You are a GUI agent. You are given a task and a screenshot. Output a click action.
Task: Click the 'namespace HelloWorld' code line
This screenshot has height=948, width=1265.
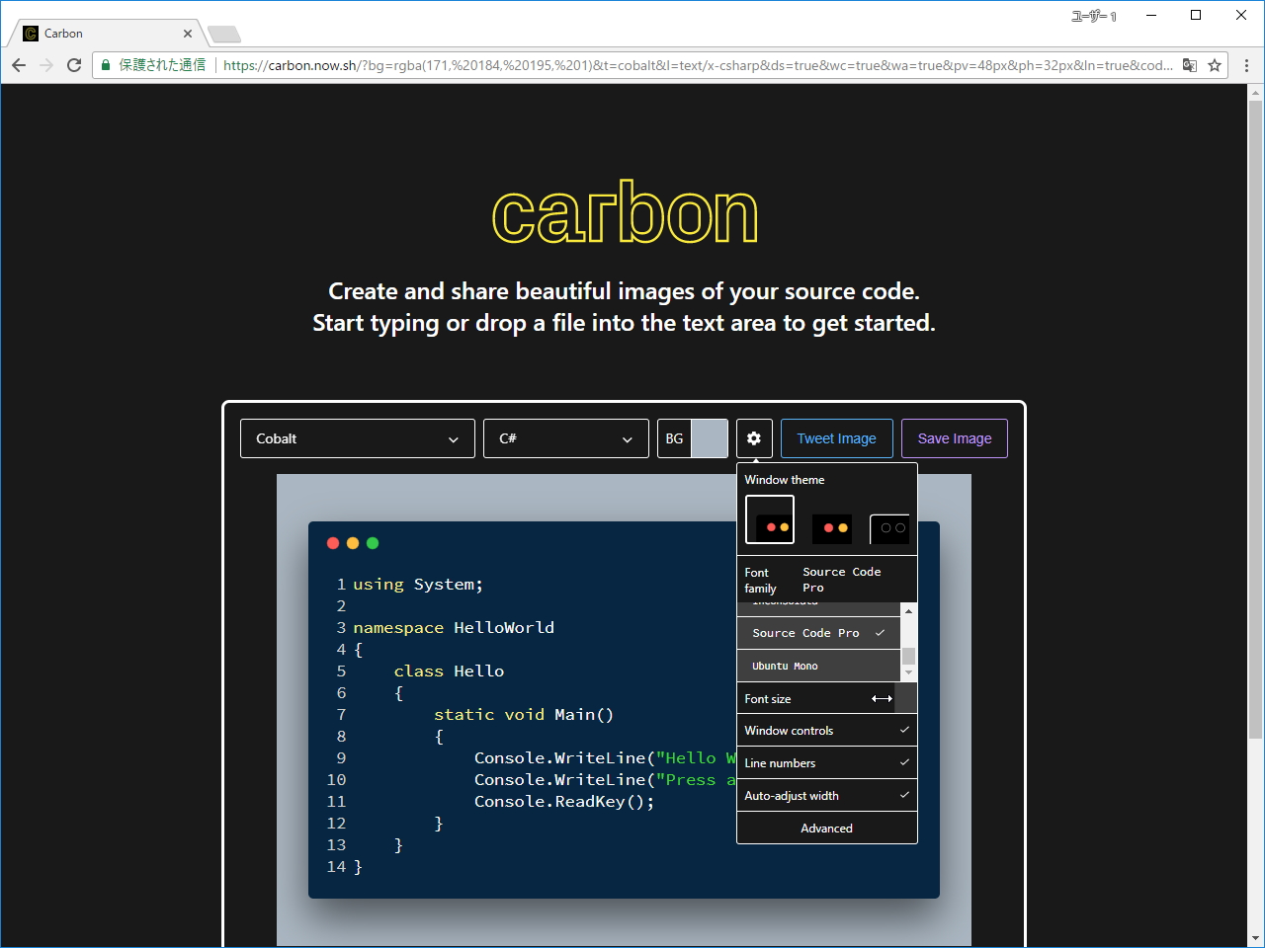(x=454, y=628)
